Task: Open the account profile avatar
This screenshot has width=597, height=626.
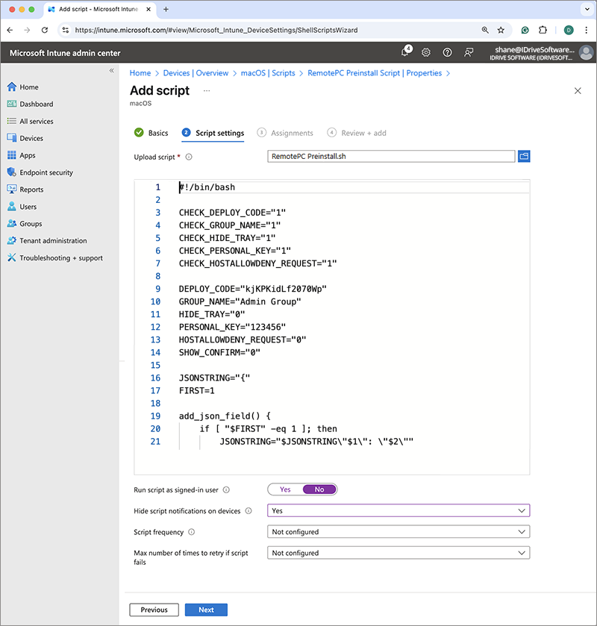Action: coord(587,52)
